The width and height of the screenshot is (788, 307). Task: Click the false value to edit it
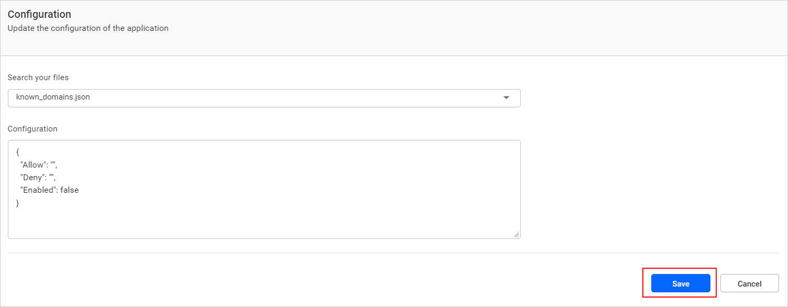[71, 190]
